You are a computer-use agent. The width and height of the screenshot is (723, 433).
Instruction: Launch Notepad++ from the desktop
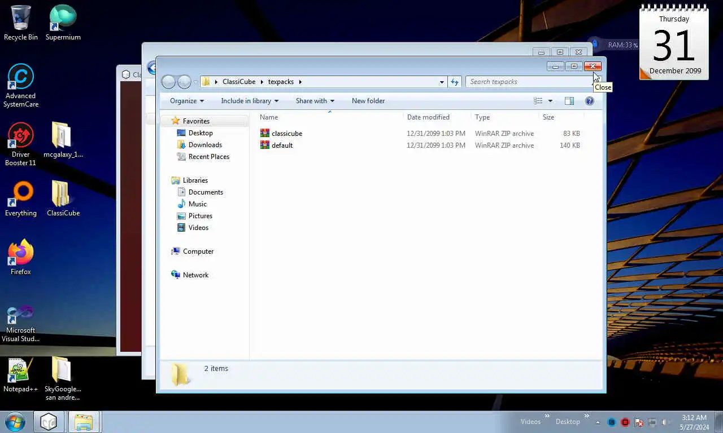pos(21,374)
